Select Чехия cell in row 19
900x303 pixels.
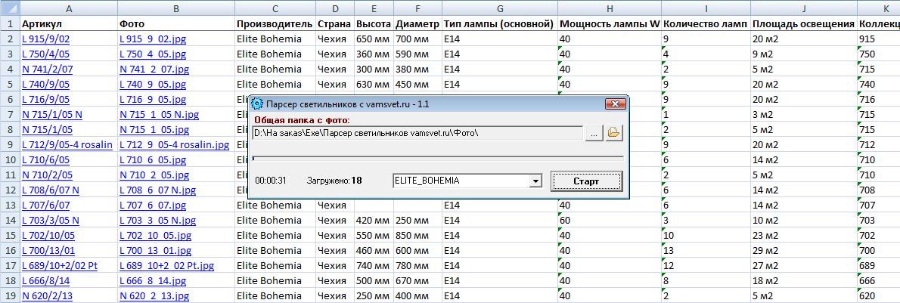tap(335, 296)
